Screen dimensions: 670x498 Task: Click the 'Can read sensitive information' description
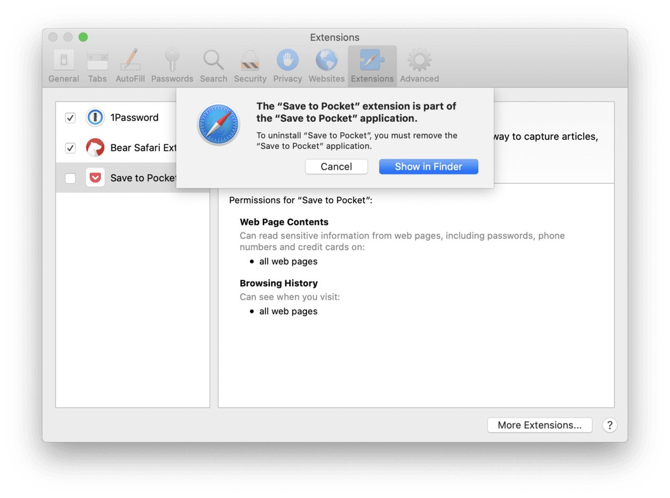coord(402,241)
